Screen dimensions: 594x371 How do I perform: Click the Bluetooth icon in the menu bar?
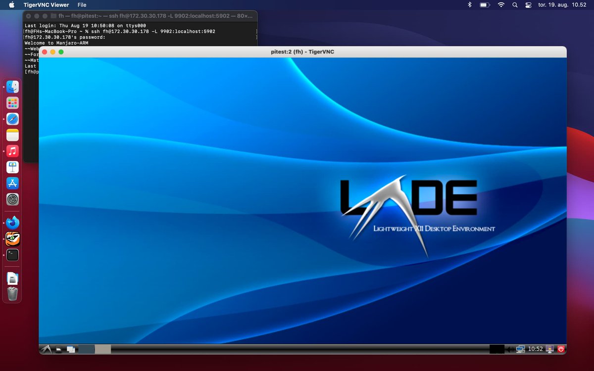coord(470,5)
